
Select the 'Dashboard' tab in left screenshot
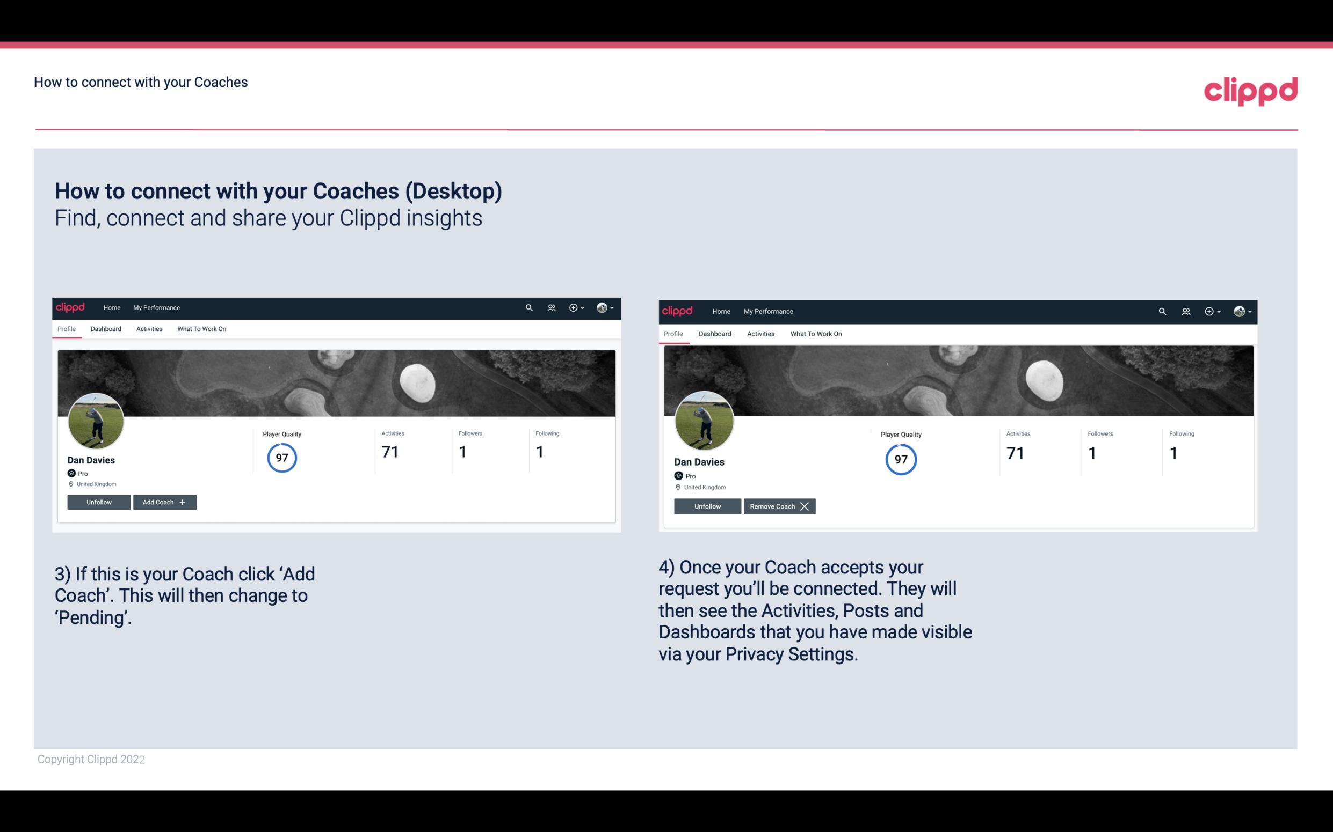click(106, 329)
